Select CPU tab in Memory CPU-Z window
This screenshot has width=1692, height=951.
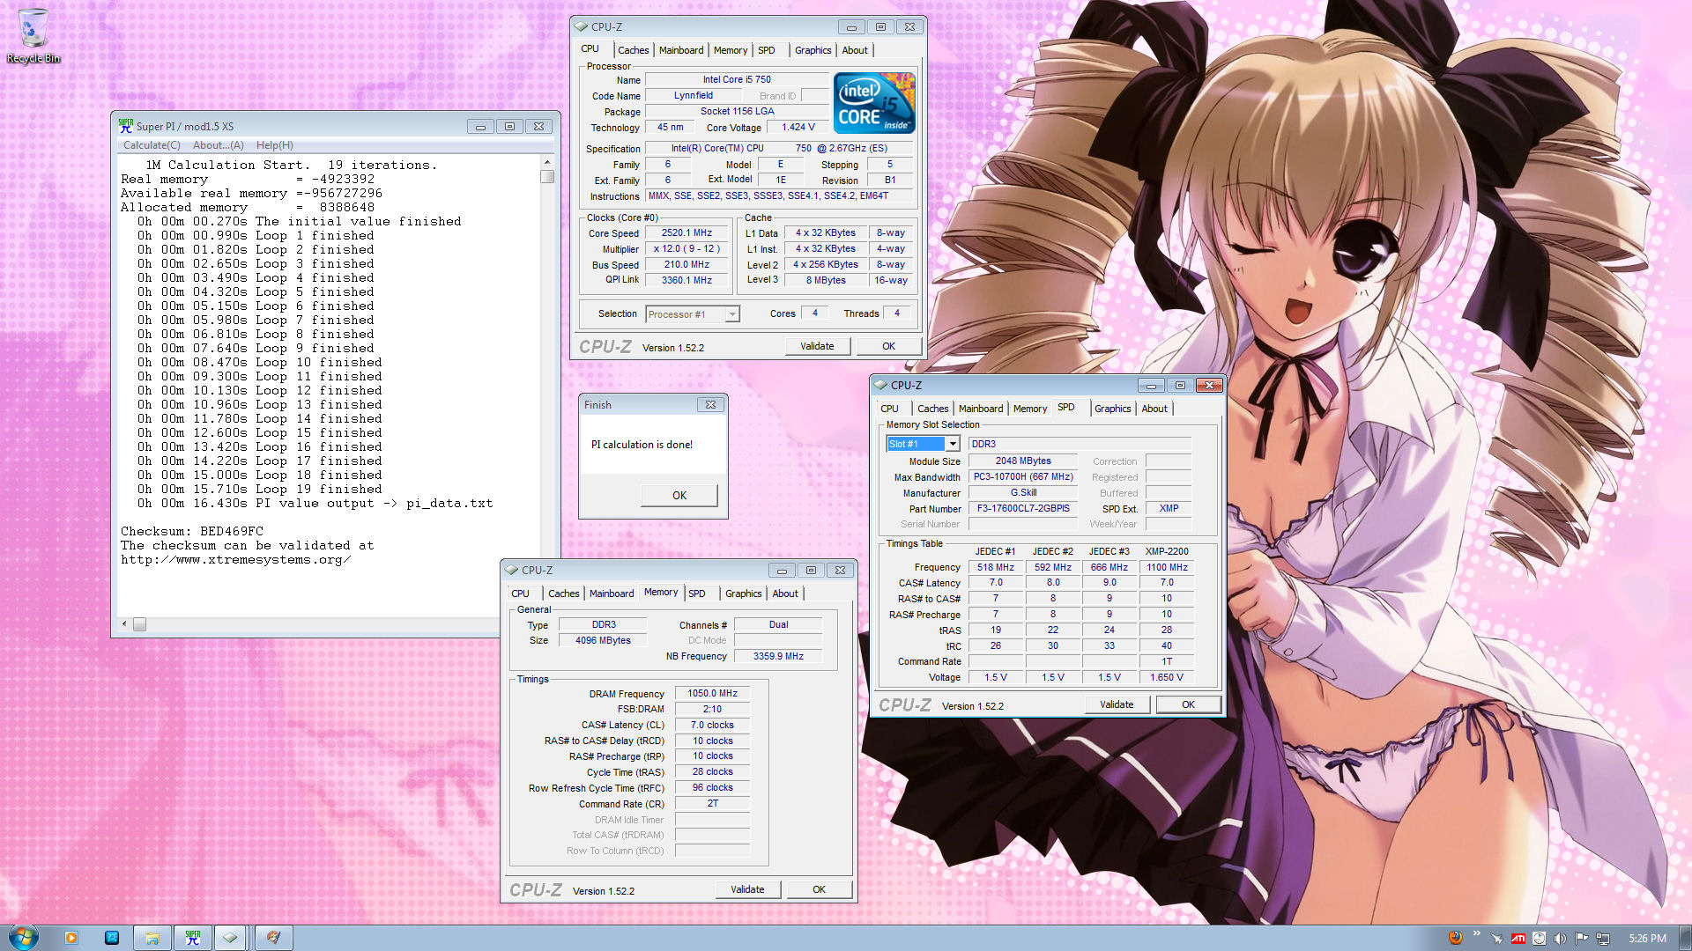tap(520, 593)
